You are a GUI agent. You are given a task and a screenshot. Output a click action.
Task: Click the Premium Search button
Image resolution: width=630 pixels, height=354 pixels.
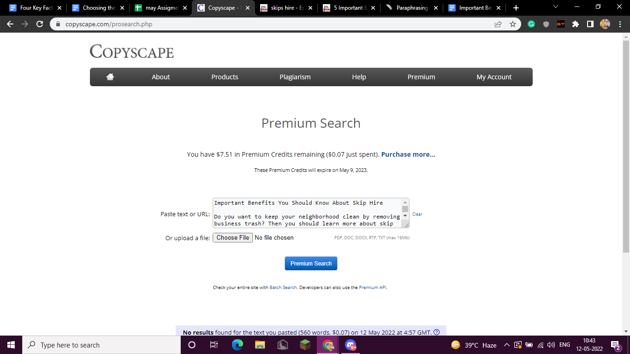(x=311, y=263)
